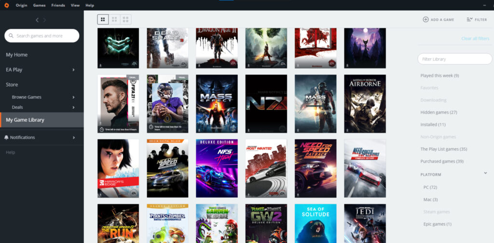Go back with the left arrow
Viewport: 494px width, 243px height.
pos(37,20)
